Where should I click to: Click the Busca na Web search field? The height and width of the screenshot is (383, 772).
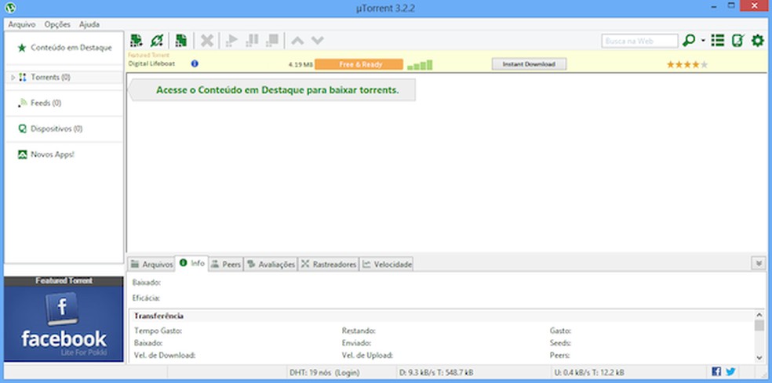(639, 41)
